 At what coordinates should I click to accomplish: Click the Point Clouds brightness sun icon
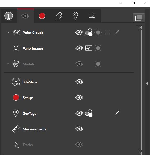[98, 32]
